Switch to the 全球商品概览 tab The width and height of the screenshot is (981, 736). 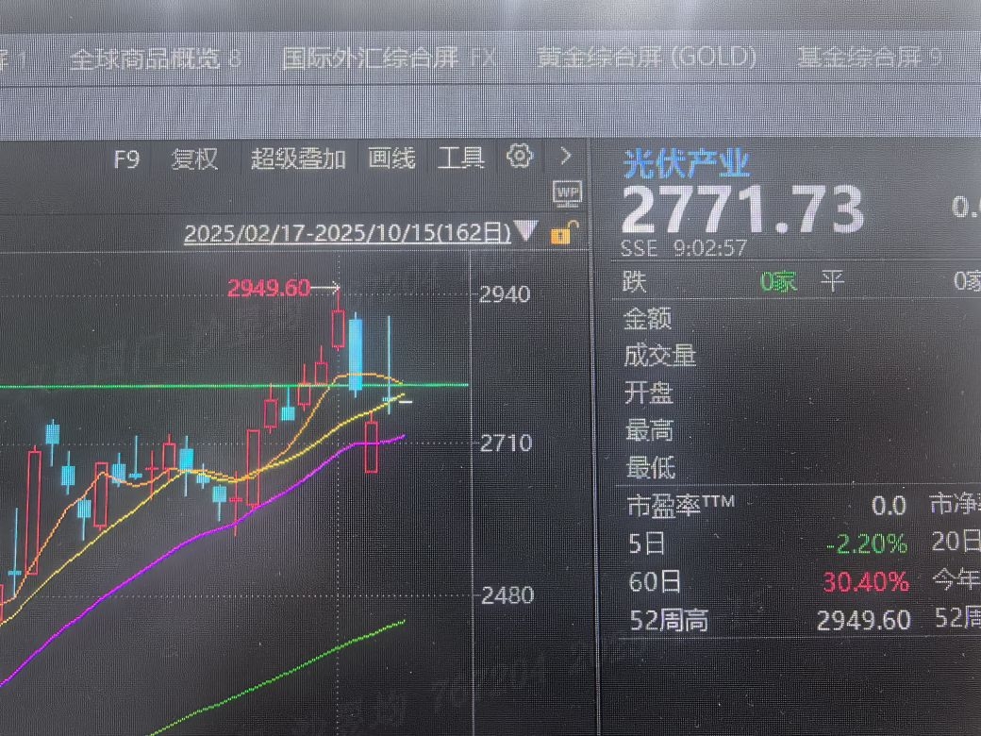155,59
